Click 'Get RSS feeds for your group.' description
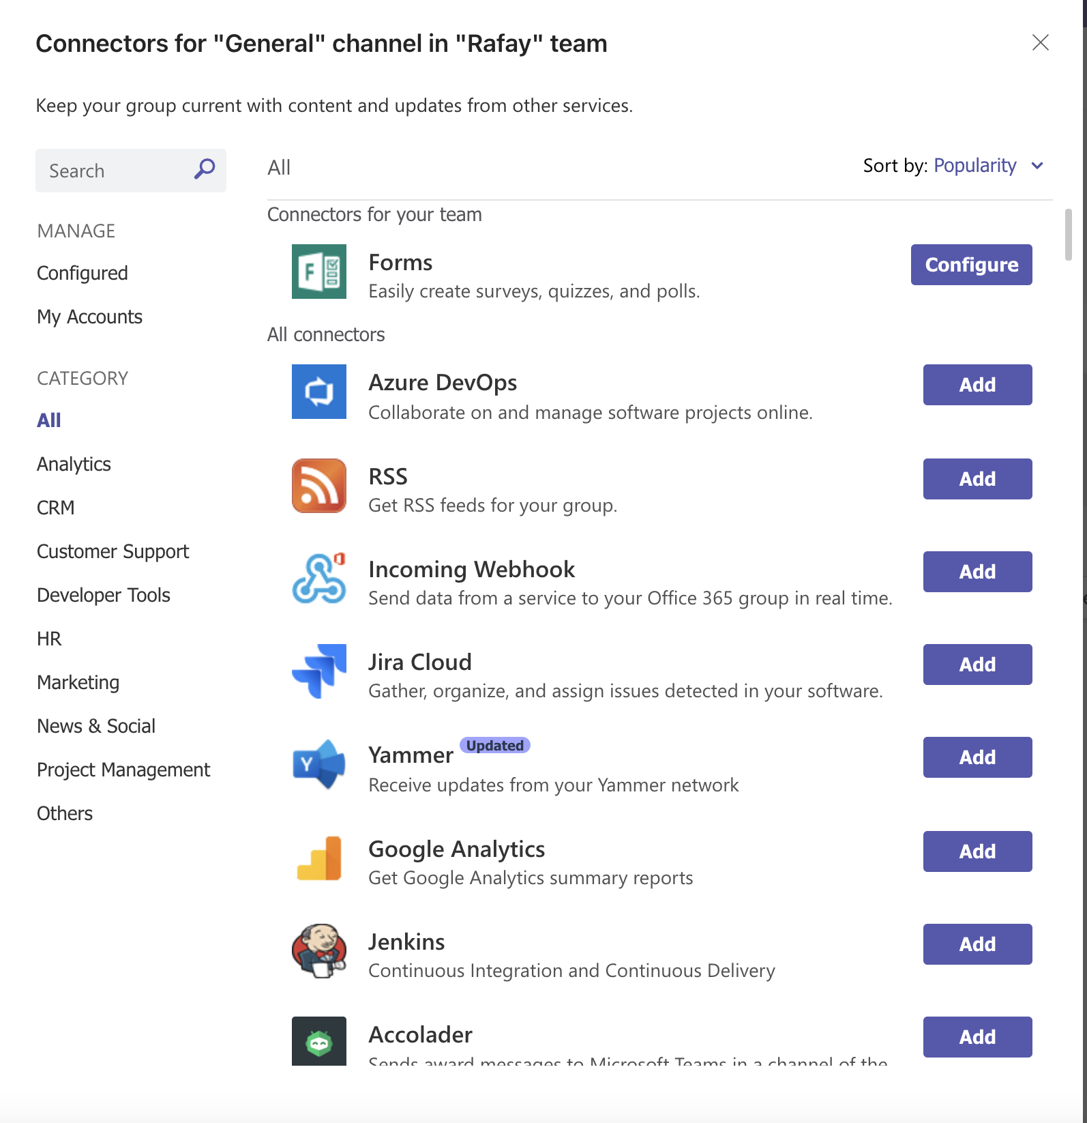This screenshot has height=1123, width=1087. pos(493,506)
